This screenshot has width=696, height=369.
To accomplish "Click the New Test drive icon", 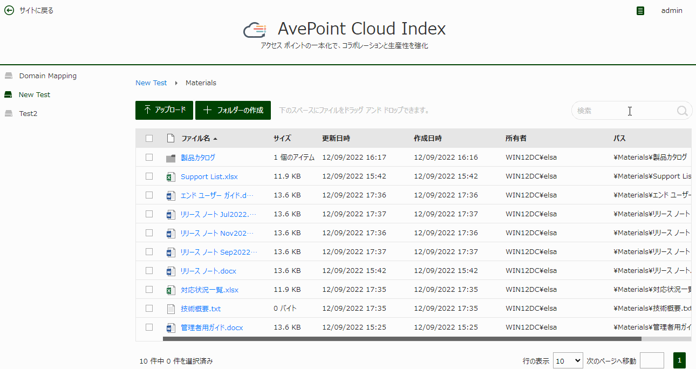I will tap(9, 95).
